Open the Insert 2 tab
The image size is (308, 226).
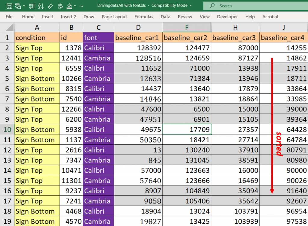pyautogui.click(x=69, y=17)
